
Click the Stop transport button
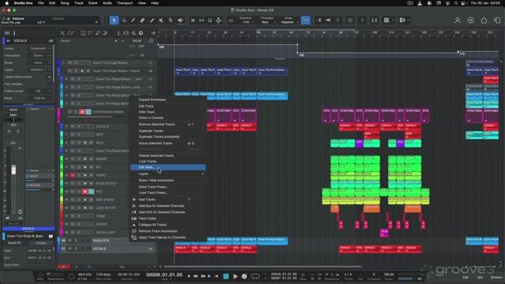coord(226,276)
